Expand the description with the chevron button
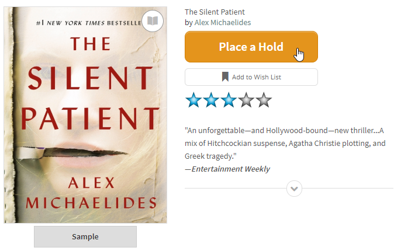This screenshot has width=394, height=251. (x=294, y=189)
